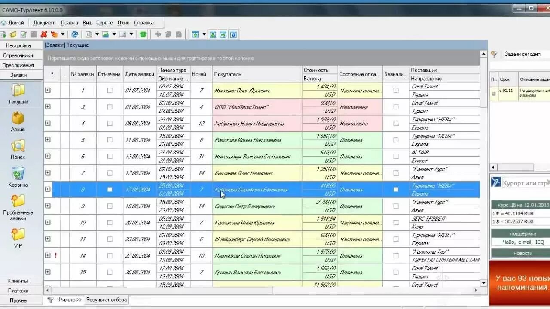Open the Сервис menu
This screenshot has height=309, width=550.
(104, 23)
